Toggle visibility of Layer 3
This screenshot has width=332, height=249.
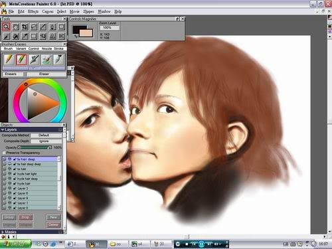coord(10,189)
